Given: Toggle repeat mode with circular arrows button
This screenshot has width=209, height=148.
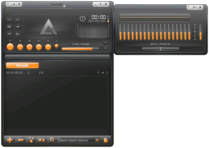Looking at the screenshot, I should point(9,34).
